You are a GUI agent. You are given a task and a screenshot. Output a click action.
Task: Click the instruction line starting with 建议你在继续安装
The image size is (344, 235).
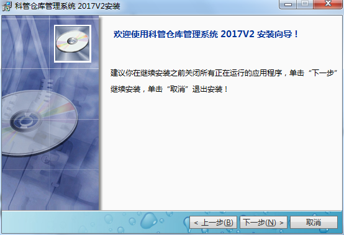pos(224,73)
